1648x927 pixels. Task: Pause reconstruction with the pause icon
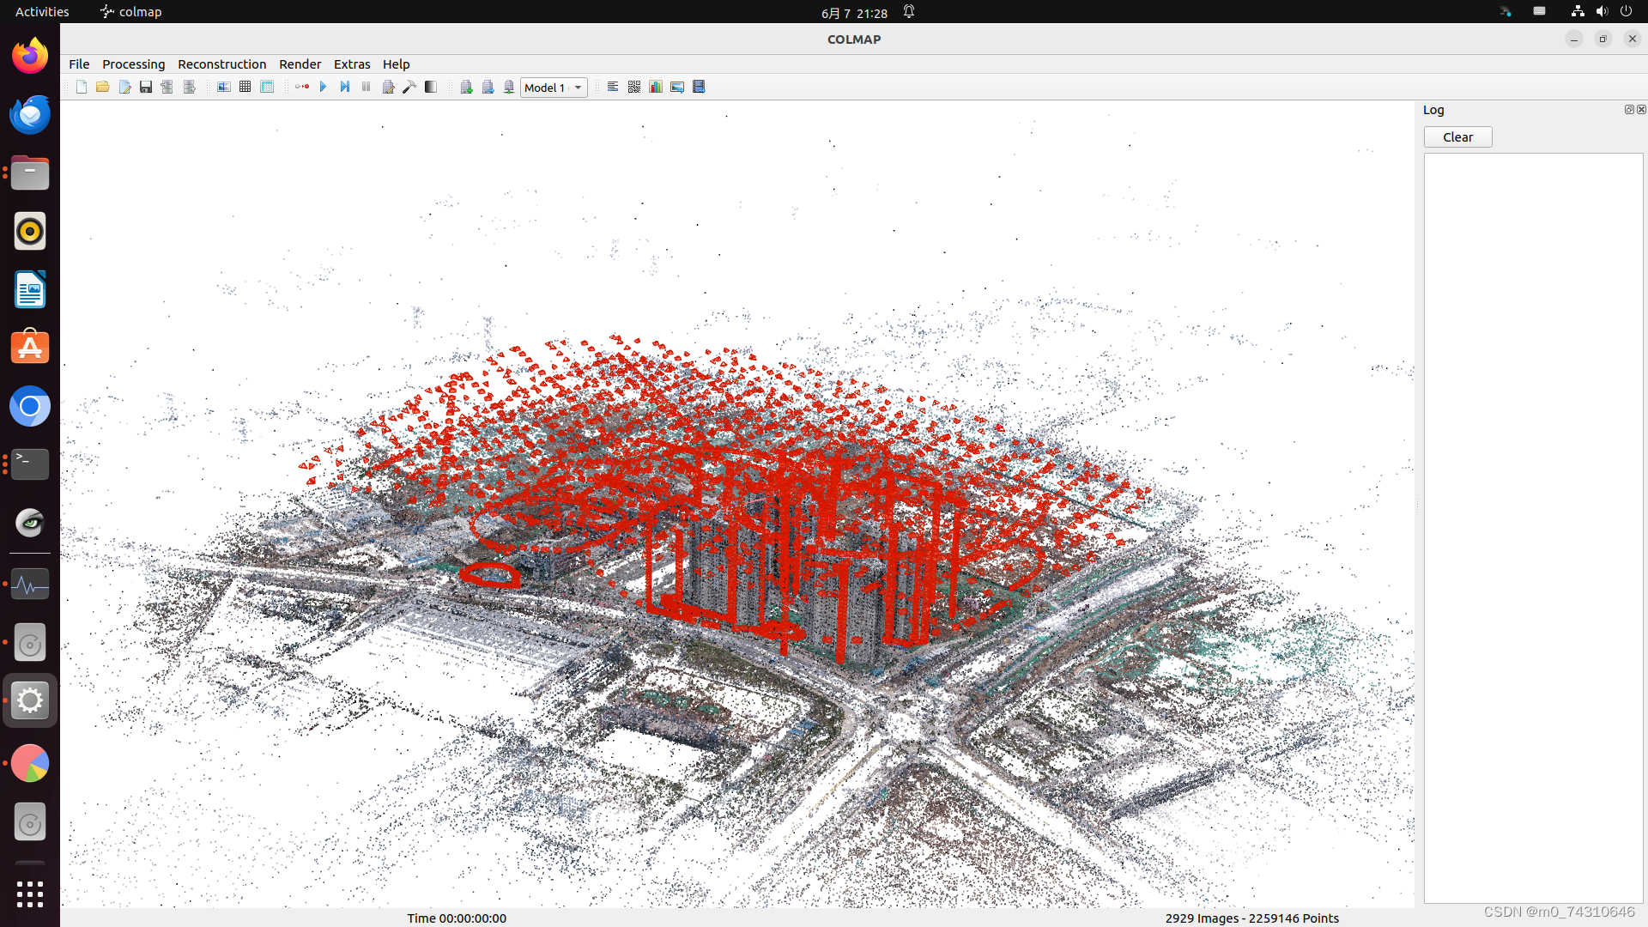coord(367,87)
